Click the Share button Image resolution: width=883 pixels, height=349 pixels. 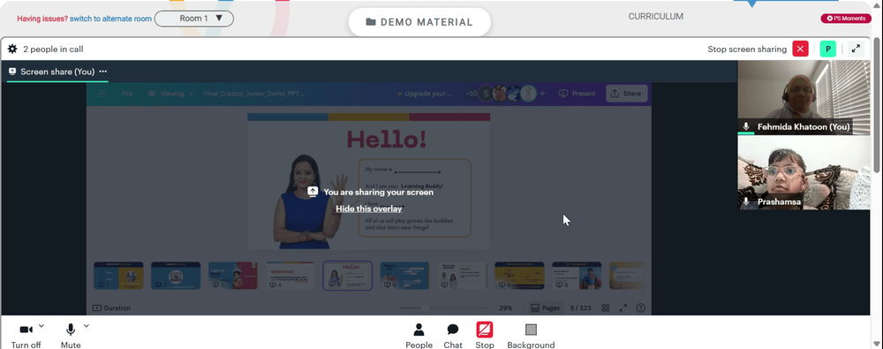click(x=626, y=94)
